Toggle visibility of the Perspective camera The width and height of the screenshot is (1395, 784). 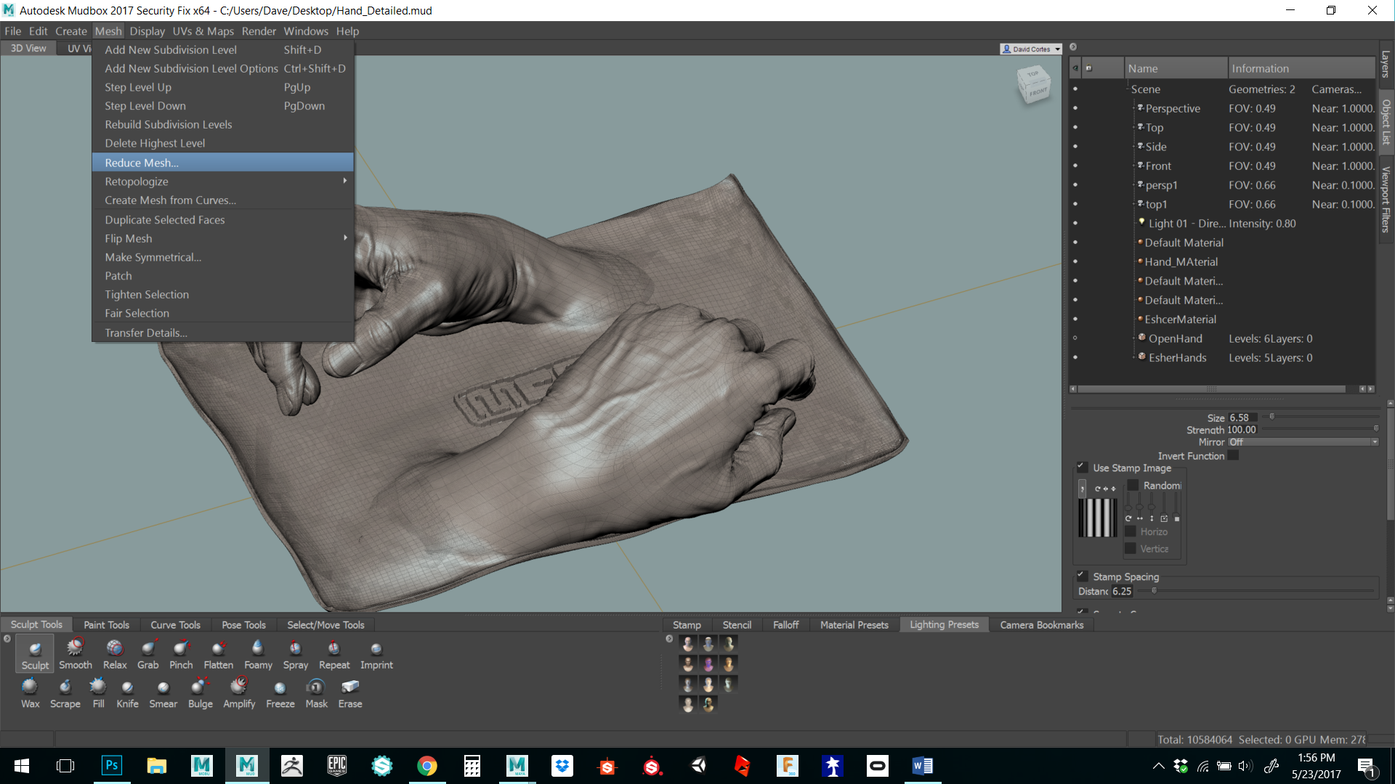[x=1075, y=108]
